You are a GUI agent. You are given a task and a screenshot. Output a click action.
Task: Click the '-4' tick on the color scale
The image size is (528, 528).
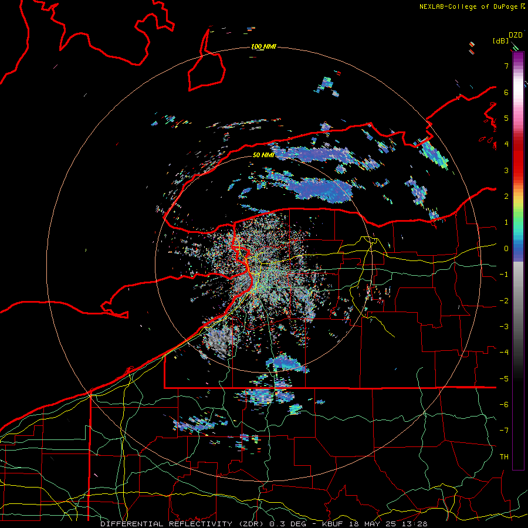[x=504, y=353]
